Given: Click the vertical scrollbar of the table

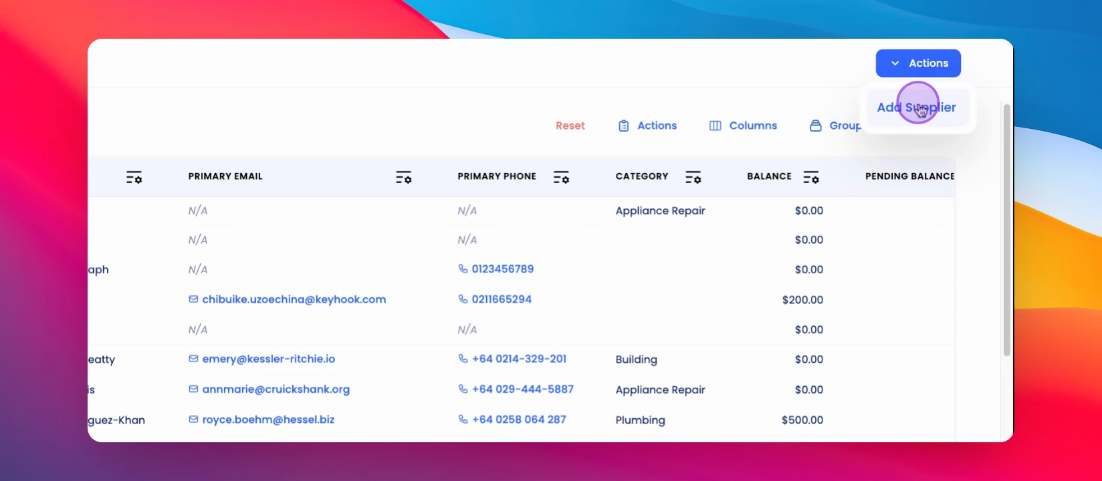Looking at the screenshot, I should point(1006,229).
